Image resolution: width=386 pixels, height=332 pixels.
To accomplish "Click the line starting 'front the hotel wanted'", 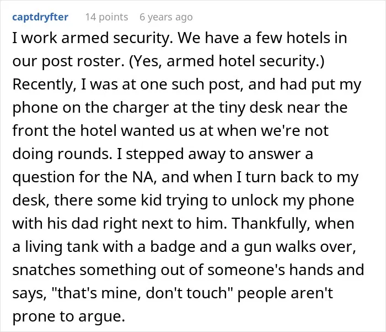I will click(x=170, y=131).
